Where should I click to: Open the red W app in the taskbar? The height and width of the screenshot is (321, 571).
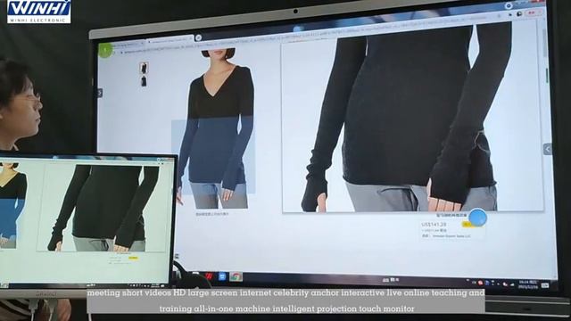point(209,276)
